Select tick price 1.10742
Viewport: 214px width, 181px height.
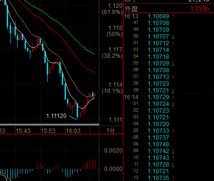tap(159, 151)
